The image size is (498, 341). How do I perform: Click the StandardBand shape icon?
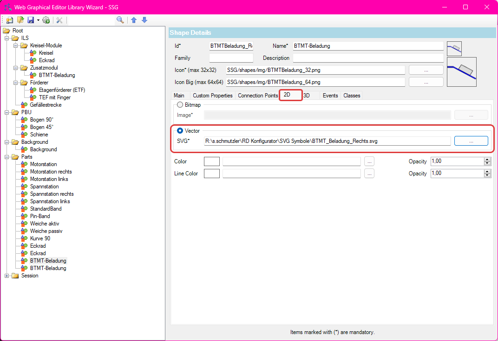point(24,209)
